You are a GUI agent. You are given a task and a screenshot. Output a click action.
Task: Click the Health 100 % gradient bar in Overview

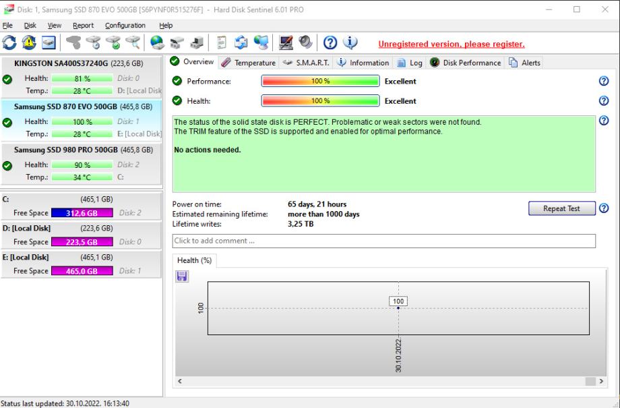[320, 101]
